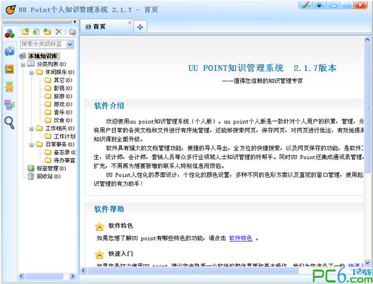Click the content horizontal scrollbar thumb

[193, 270]
